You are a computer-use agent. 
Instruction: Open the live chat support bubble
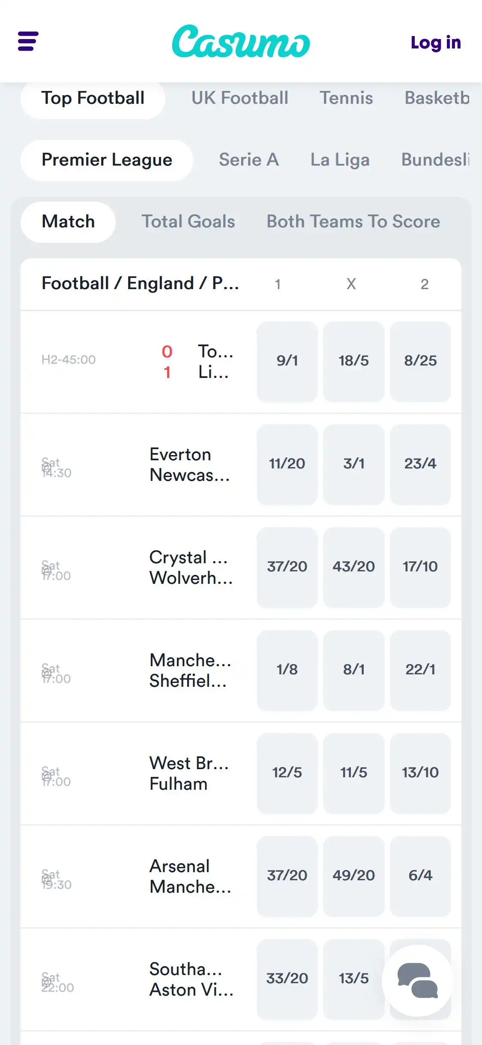click(418, 979)
